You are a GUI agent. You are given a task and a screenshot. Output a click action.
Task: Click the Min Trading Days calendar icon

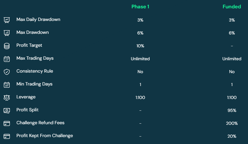[7, 85]
